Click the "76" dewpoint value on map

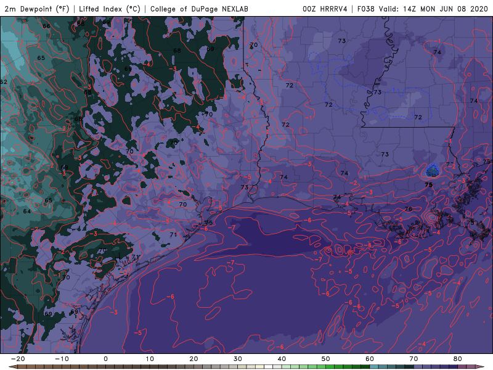click(408, 208)
